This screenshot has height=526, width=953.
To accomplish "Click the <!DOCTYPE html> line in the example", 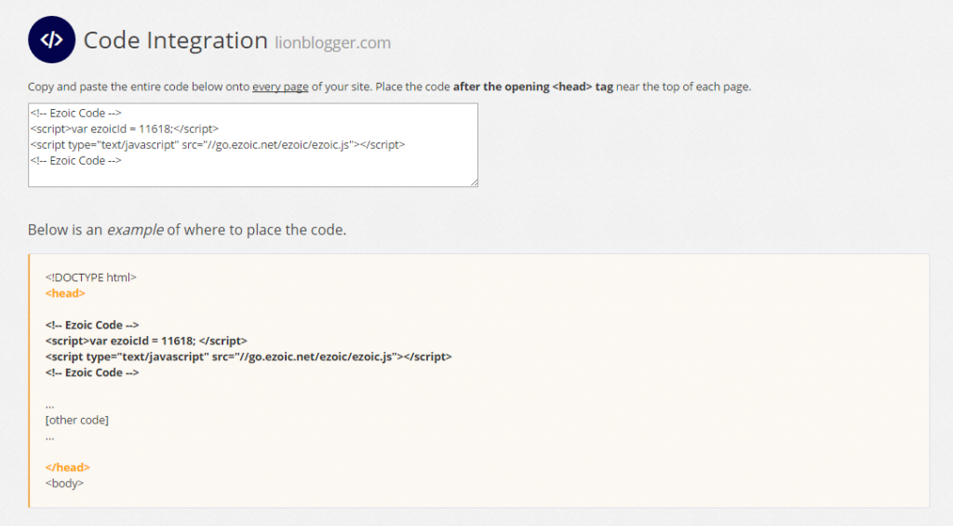I will 91,277.
